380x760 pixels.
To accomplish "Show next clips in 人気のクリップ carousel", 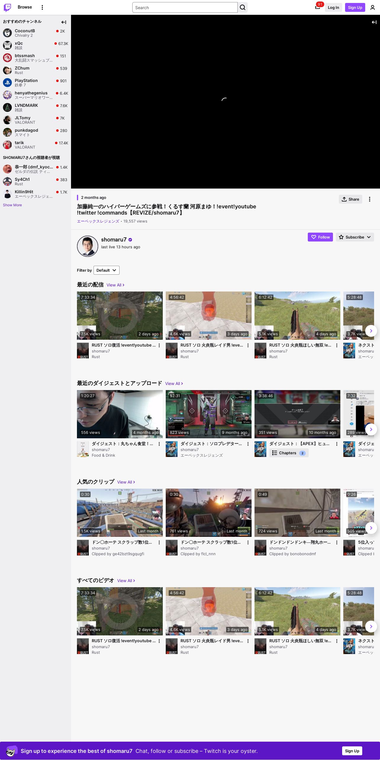I will click(x=371, y=528).
